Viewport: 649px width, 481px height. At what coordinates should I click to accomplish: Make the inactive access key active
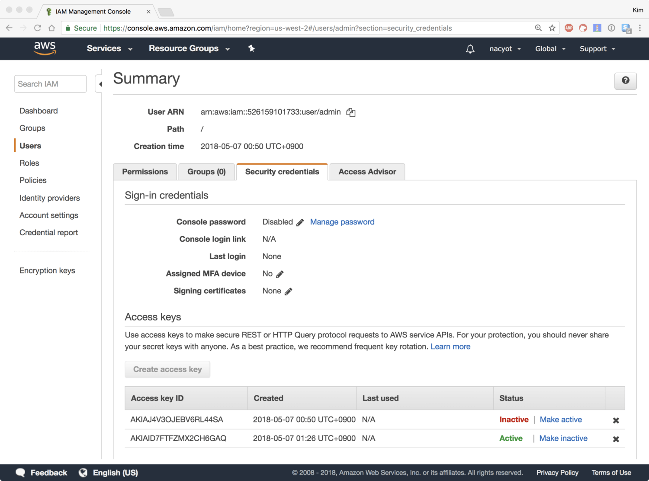(561, 420)
